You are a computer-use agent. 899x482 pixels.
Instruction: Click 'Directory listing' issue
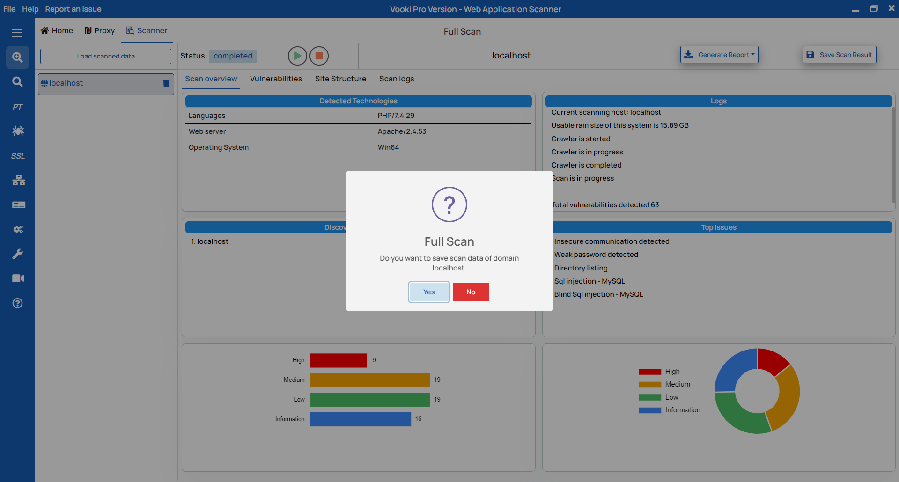[581, 268]
